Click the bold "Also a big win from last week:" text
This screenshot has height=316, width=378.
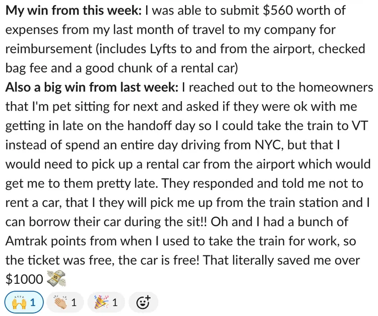pyautogui.click(x=92, y=88)
